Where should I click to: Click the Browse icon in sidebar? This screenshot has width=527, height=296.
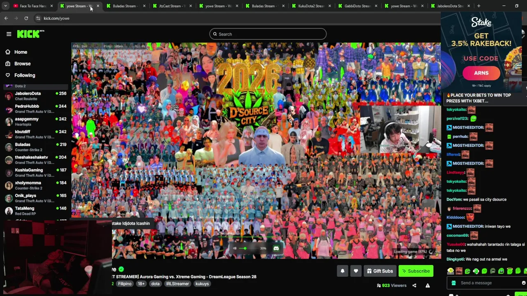pos(8,64)
